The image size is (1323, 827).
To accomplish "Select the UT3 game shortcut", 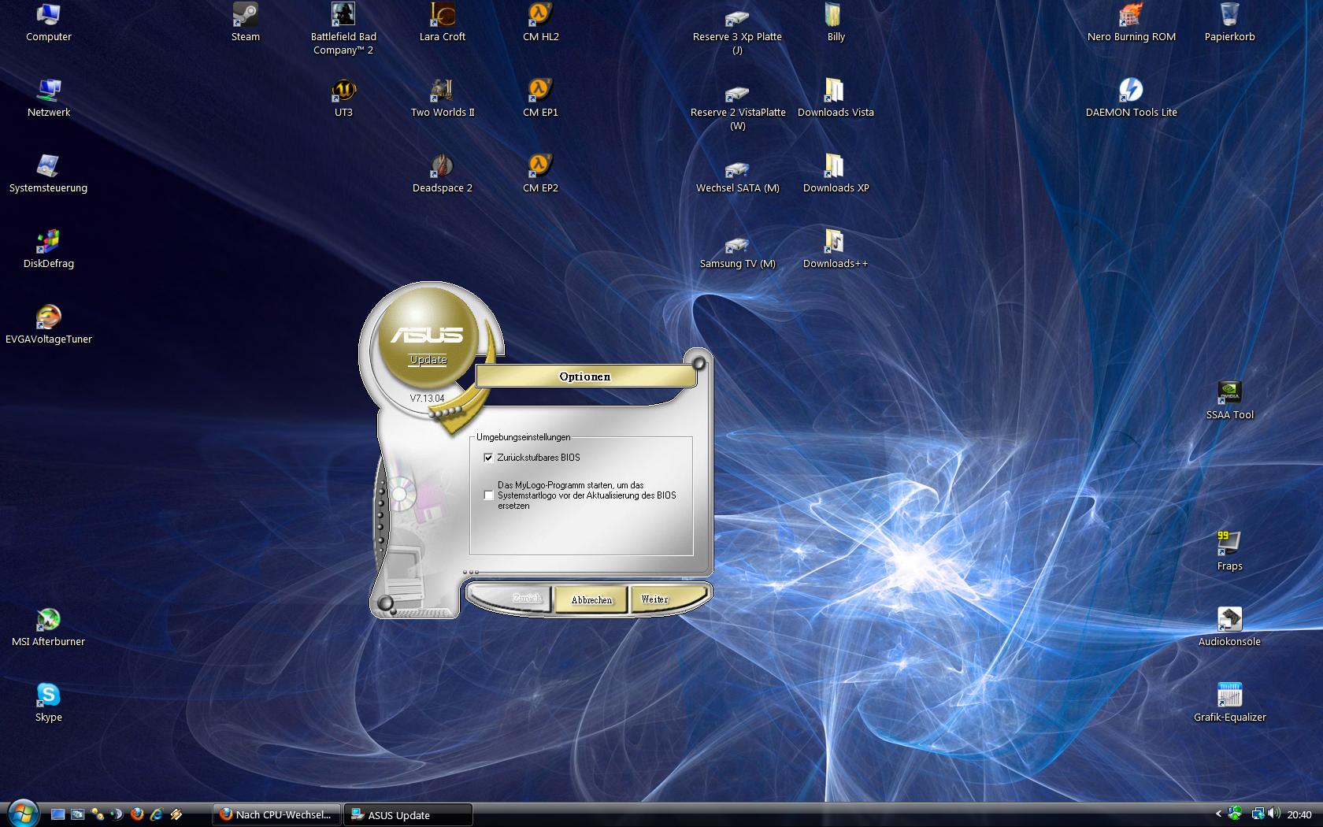I will tap(343, 98).
